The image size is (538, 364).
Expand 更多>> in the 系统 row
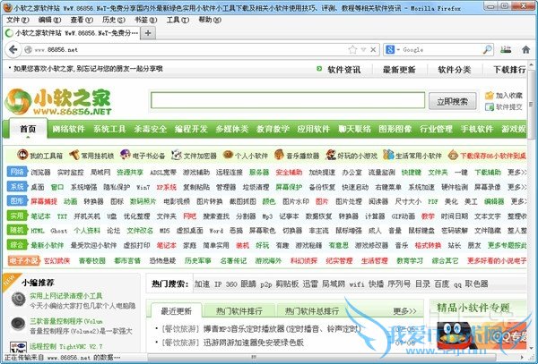516,187
